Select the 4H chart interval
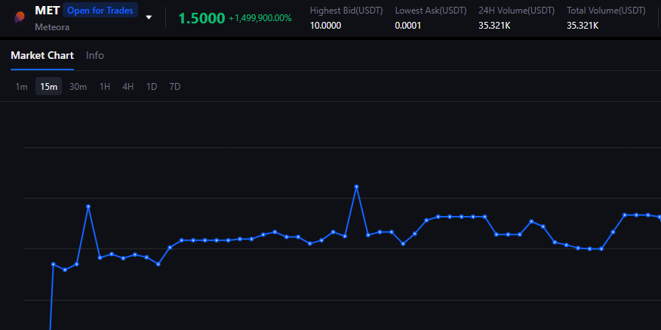Viewport: 661px width, 330px height. click(128, 87)
